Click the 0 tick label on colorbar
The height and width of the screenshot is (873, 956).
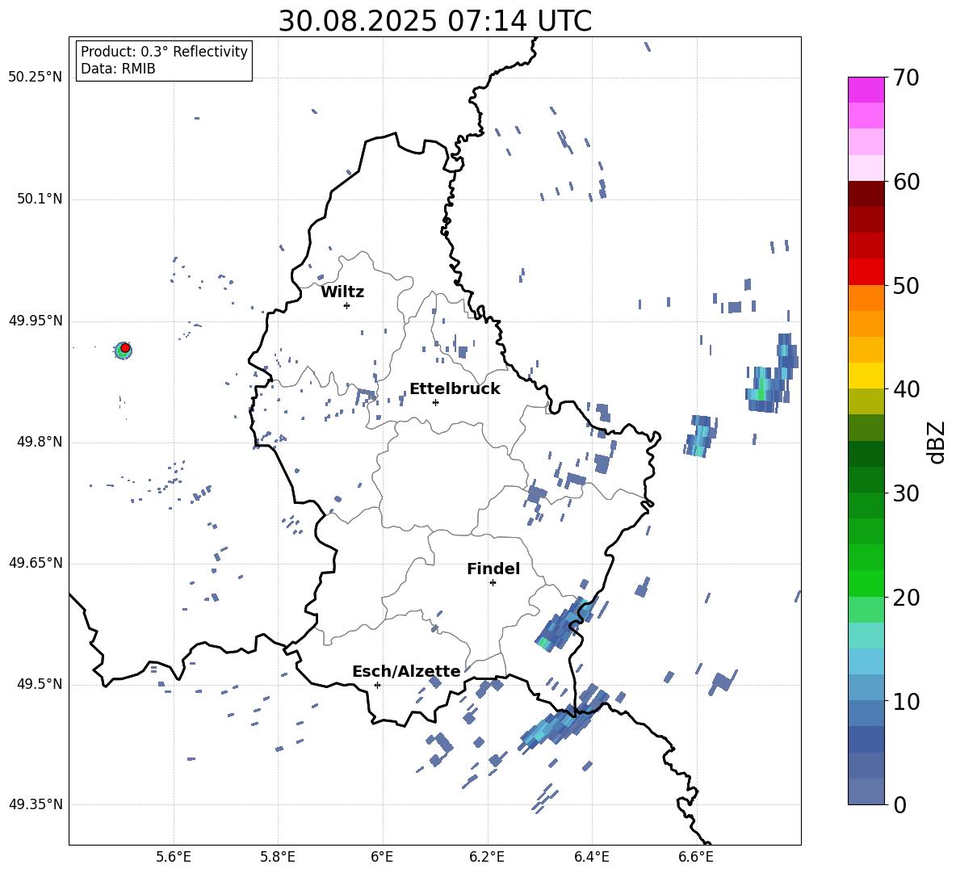coord(899,804)
